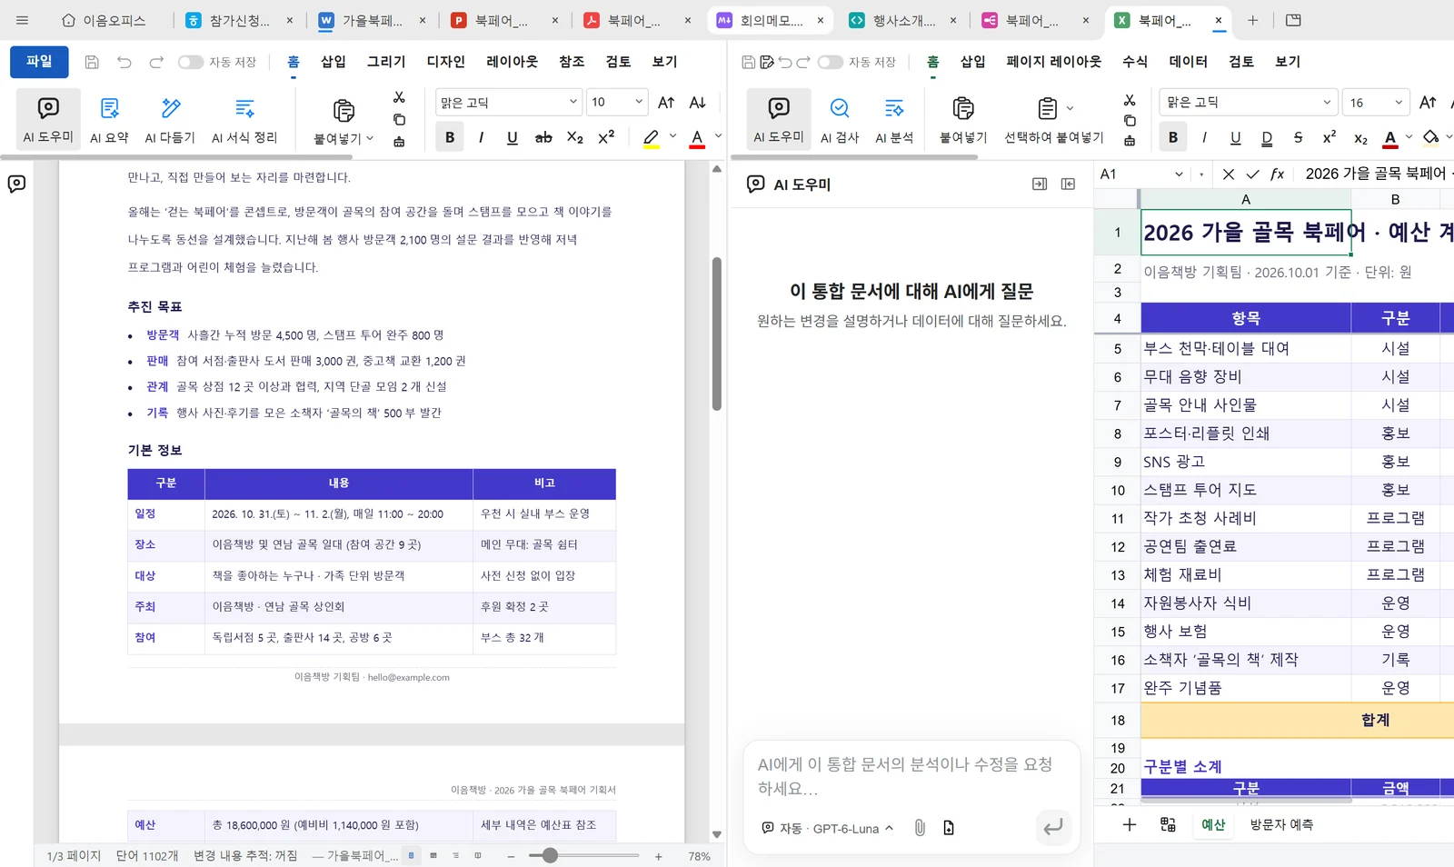Add a new sheet with plus icon

[1130, 824]
